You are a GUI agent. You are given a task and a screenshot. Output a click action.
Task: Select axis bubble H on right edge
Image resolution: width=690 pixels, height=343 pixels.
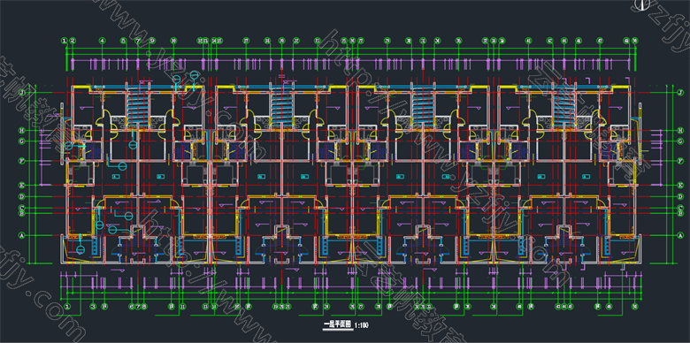[680, 131]
